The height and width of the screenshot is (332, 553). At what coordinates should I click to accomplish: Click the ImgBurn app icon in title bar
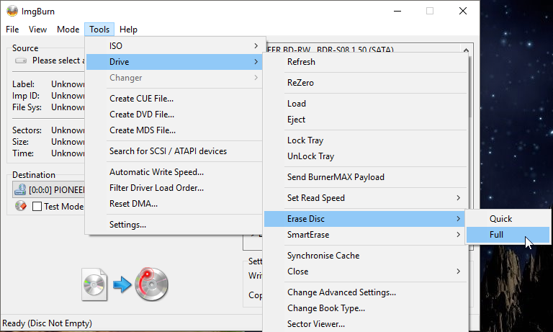point(12,12)
